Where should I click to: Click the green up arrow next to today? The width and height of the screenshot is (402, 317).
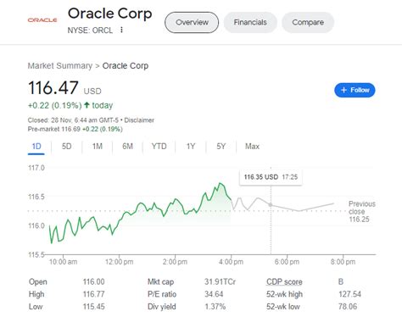(87, 105)
